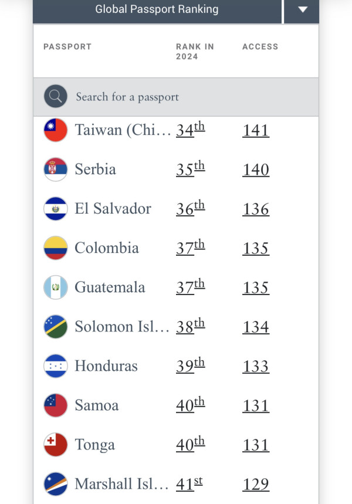Sort by the Access column header
Screen dimensions: 352x504
(x=260, y=47)
